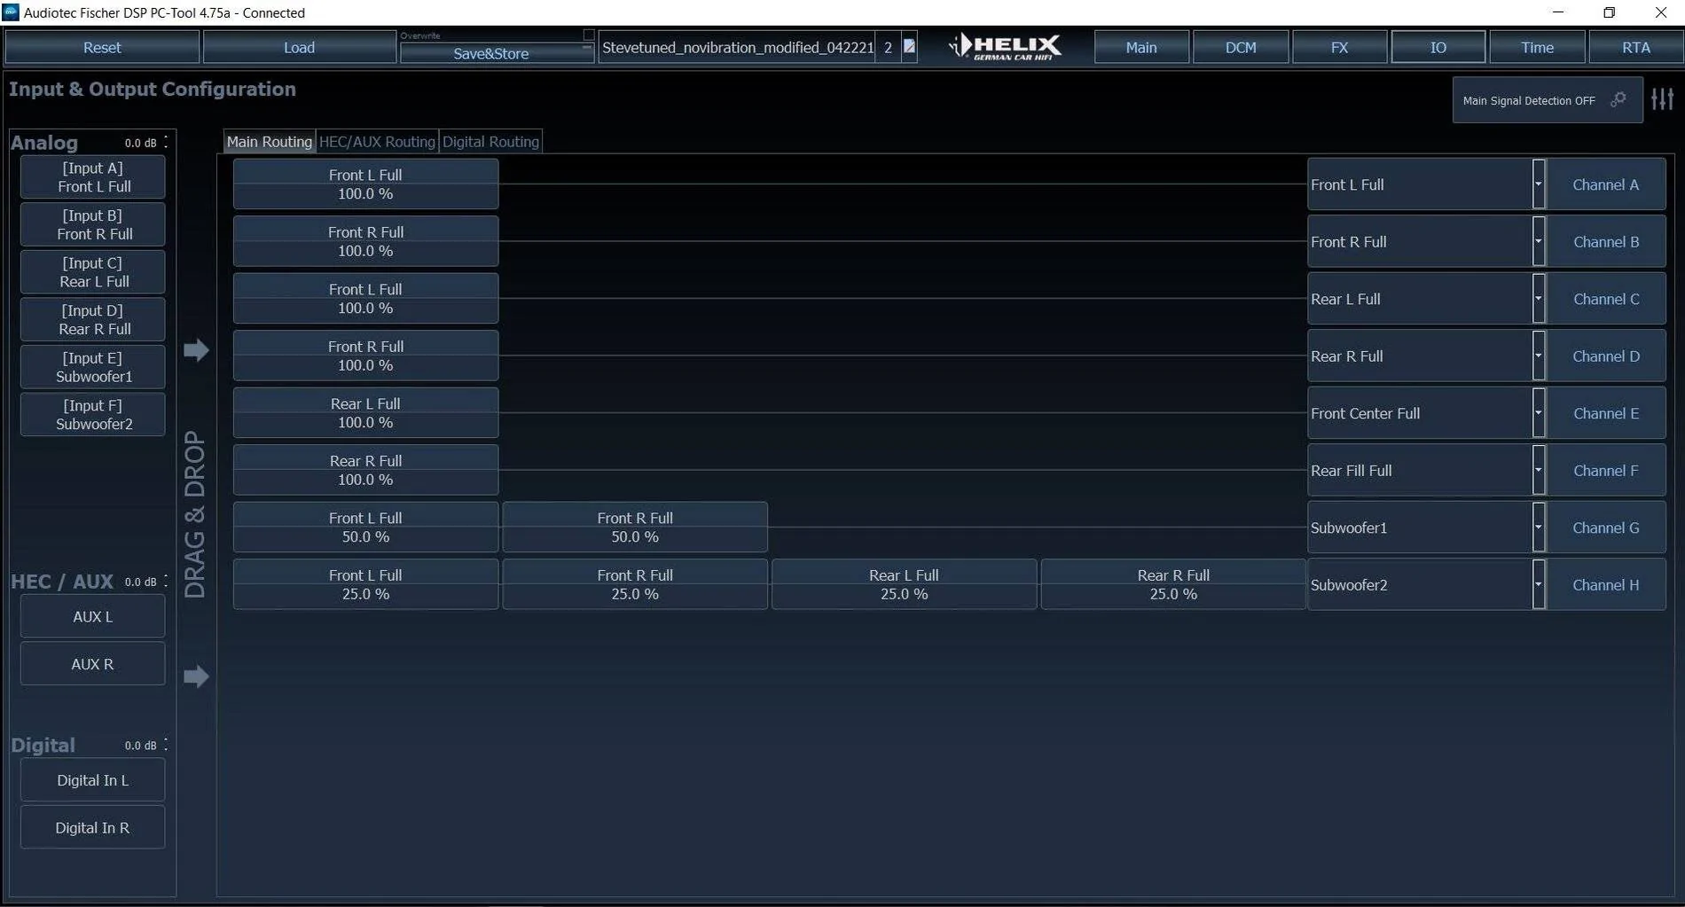The width and height of the screenshot is (1685, 907).
Task: Select the AUX R input
Action: tap(93, 664)
